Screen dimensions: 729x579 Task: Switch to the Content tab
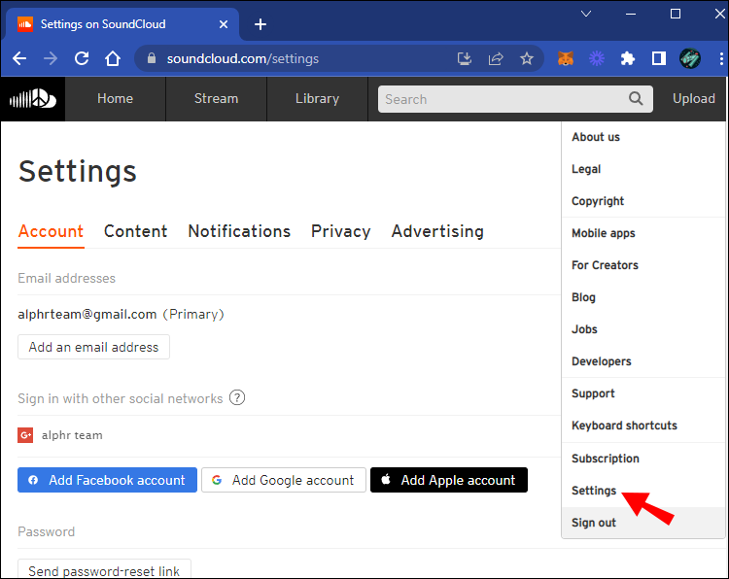click(135, 231)
